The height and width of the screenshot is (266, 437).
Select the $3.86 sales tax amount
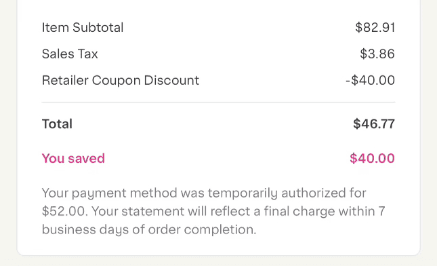coord(377,54)
